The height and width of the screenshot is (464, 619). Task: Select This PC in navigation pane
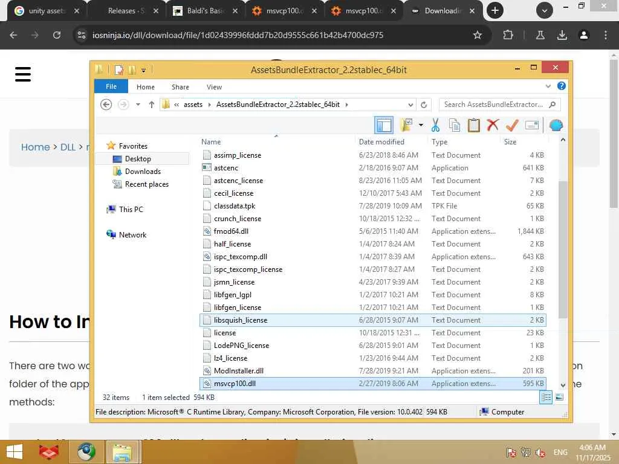click(131, 209)
